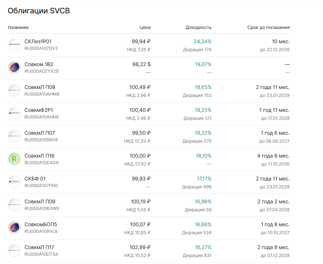
Task: Click the yield 18,65%
Action: [203, 87]
